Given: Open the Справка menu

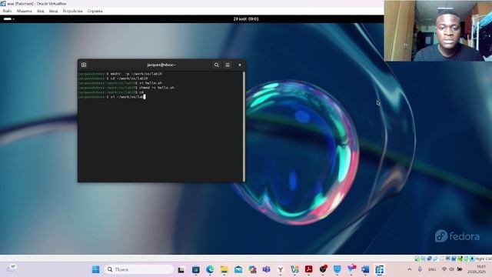Looking at the screenshot, I should pos(95,11).
